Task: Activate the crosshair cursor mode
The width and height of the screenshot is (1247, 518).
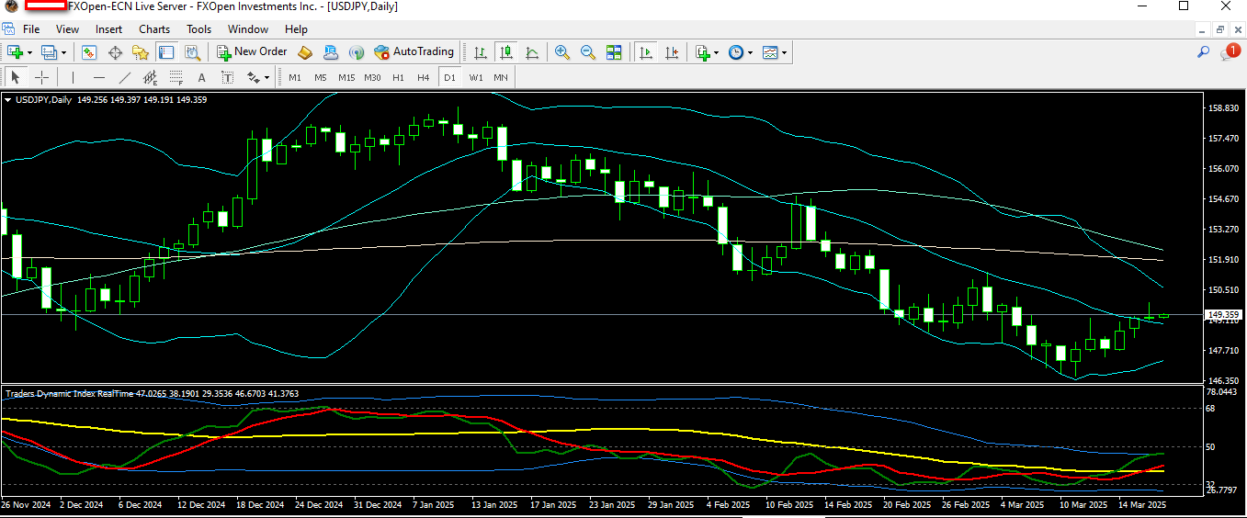Action: click(x=41, y=77)
